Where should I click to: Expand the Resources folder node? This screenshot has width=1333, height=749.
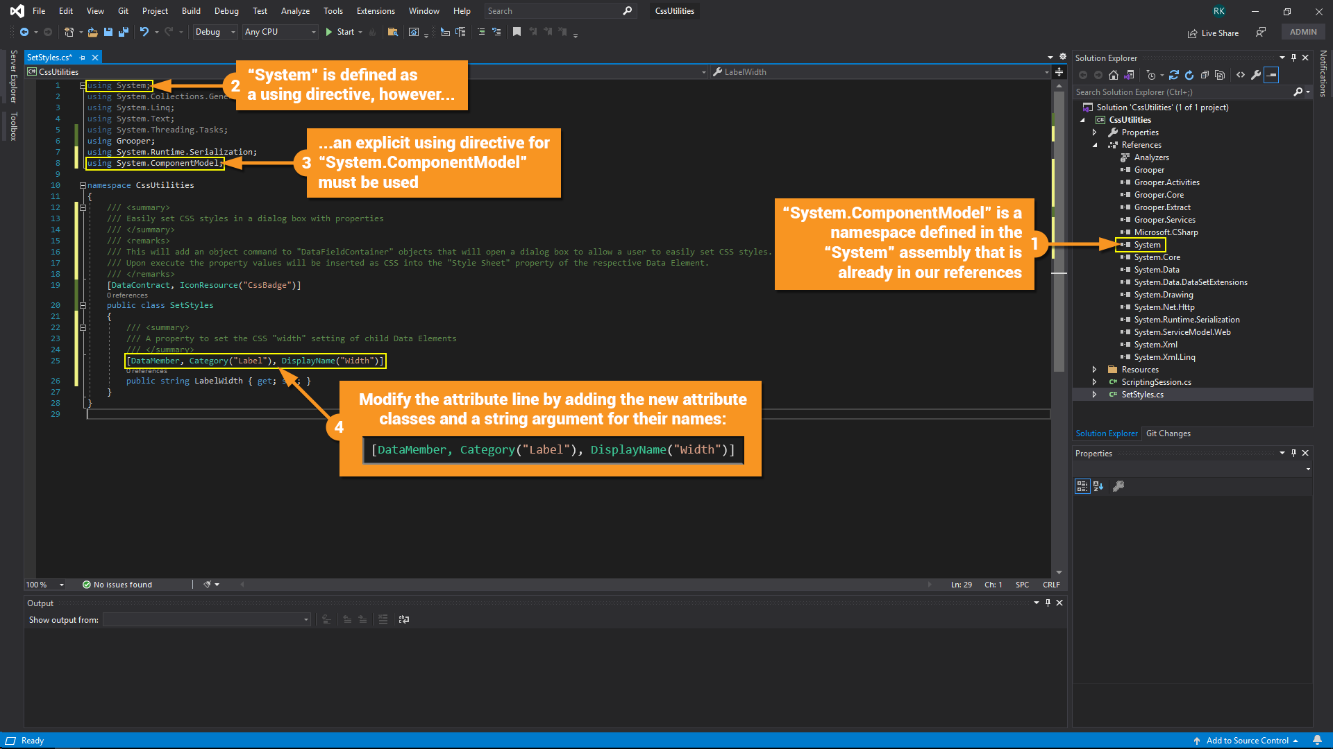[1095, 370]
